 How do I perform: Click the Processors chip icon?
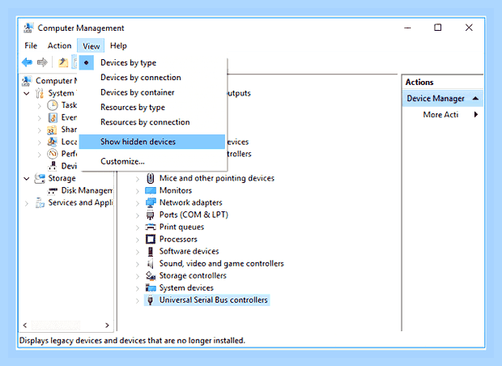click(x=151, y=239)
